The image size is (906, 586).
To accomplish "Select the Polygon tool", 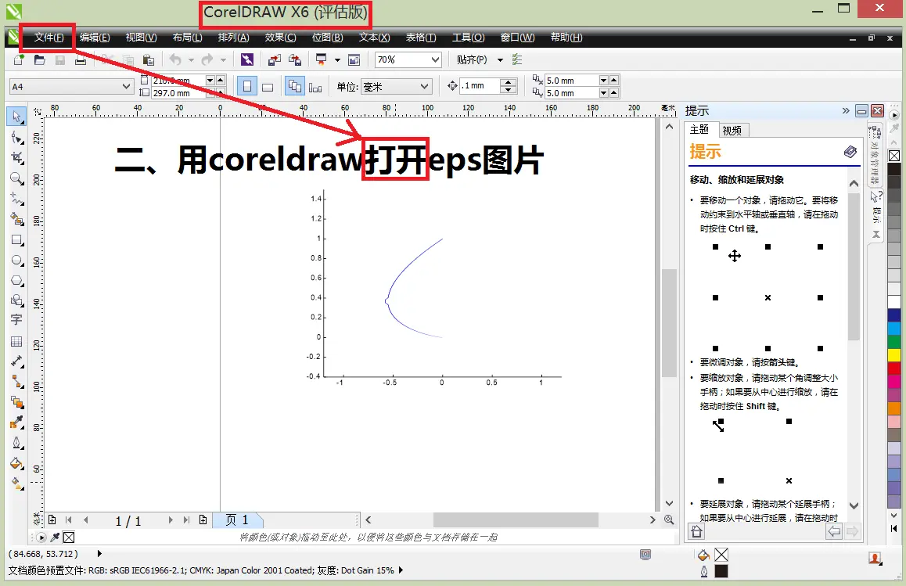I will 16,280.
